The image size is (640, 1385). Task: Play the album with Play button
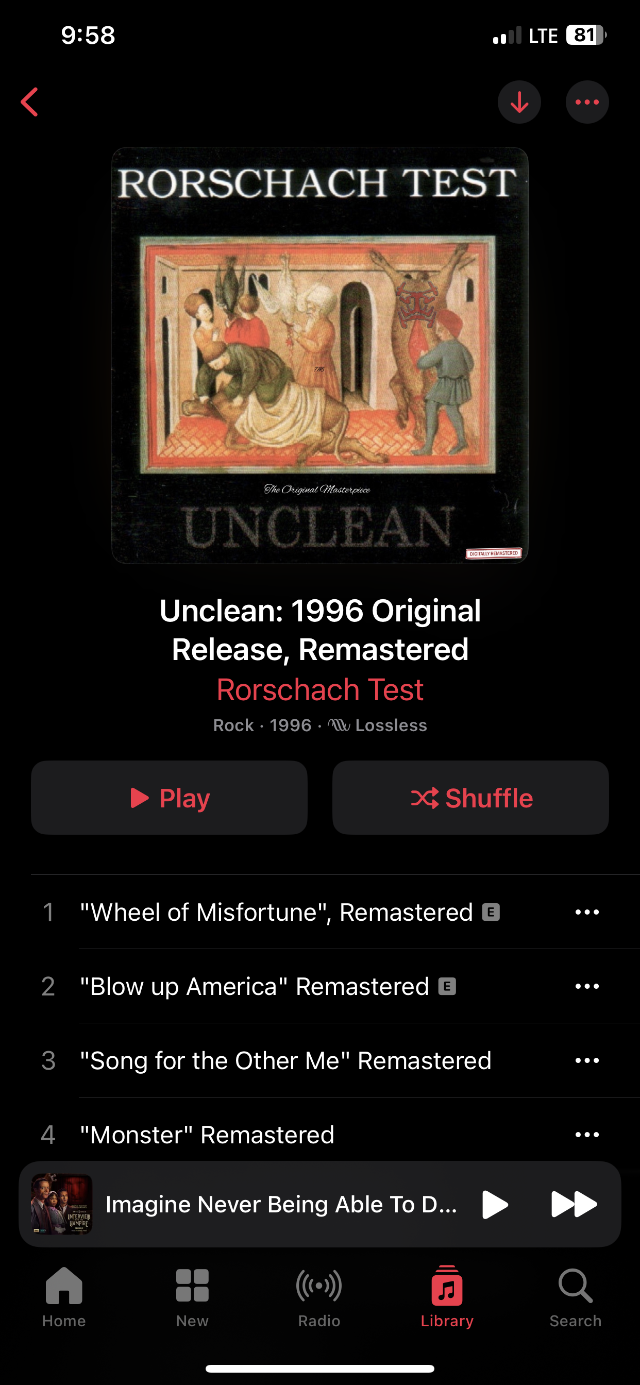(169, 798)
